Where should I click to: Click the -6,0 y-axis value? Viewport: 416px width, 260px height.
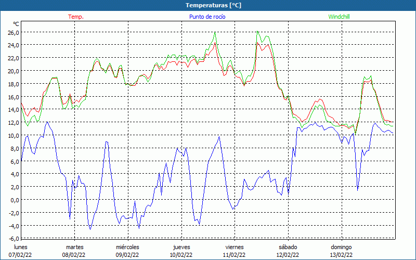click(14, 239)
